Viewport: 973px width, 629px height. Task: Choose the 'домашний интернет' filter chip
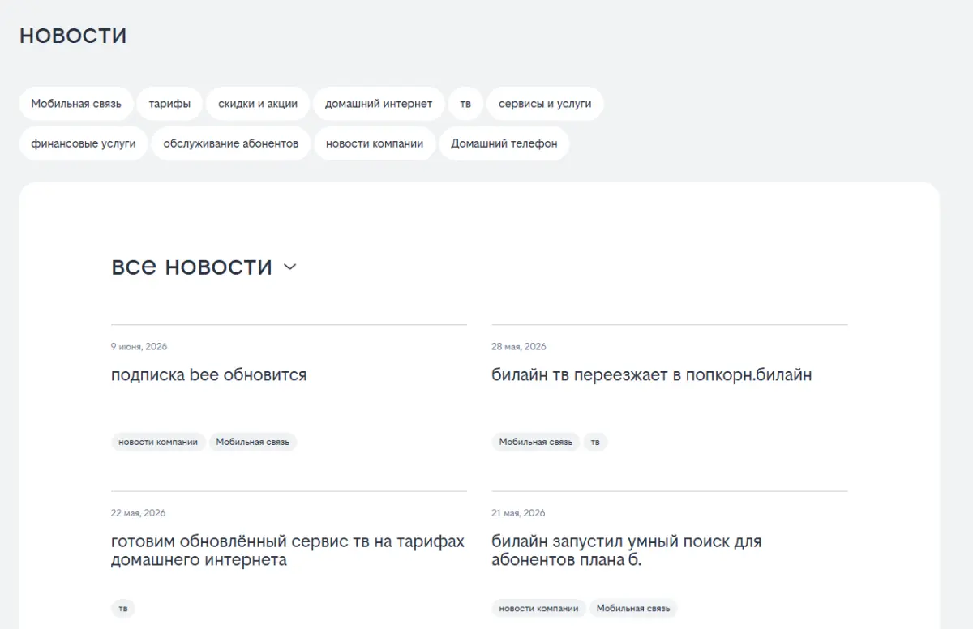click(379, 104)
